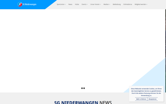Click the SG Niederwangen logo
166x104 pixels.
click(x=27, y=4)
